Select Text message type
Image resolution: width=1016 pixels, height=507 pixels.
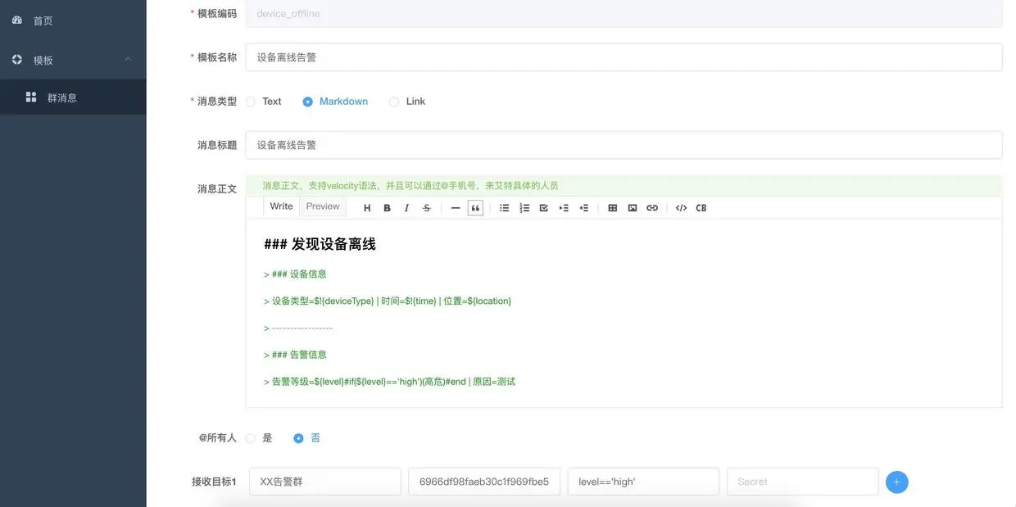click(x=263, y=102)
